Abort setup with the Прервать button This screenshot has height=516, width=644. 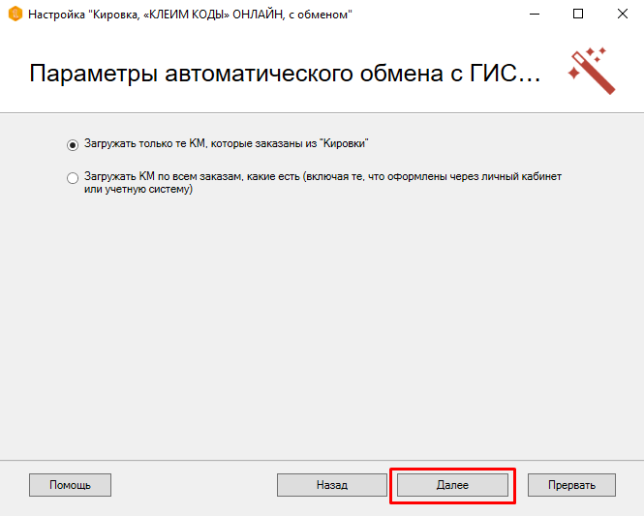[x=571, y=485]
